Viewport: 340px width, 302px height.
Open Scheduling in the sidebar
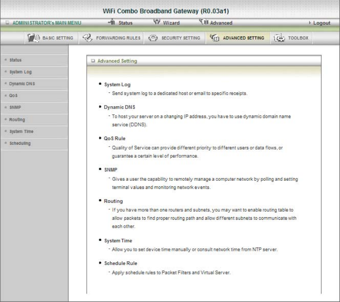[x=34, y=143]
